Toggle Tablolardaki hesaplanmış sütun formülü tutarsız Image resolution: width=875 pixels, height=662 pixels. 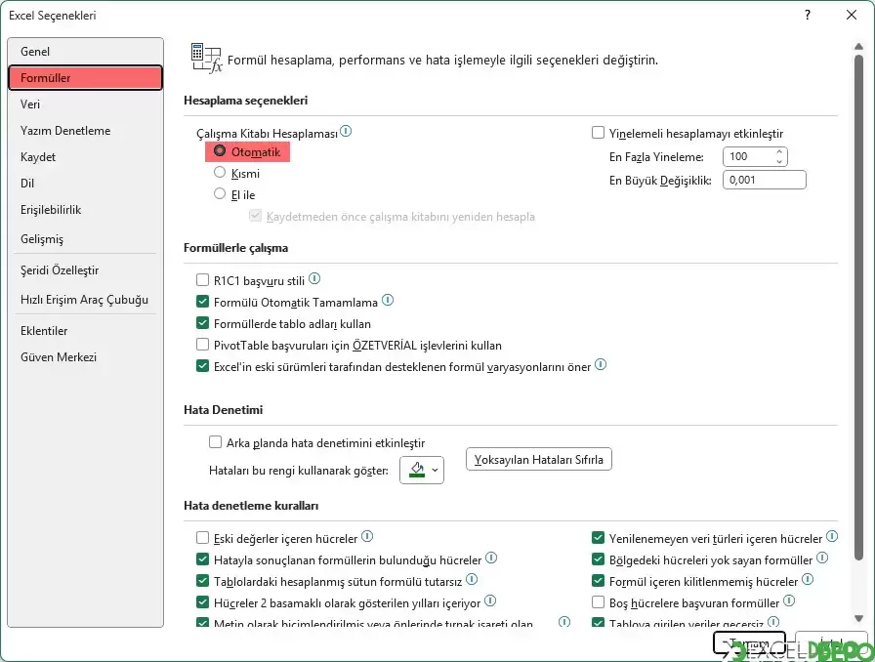(x=202, y=581)
